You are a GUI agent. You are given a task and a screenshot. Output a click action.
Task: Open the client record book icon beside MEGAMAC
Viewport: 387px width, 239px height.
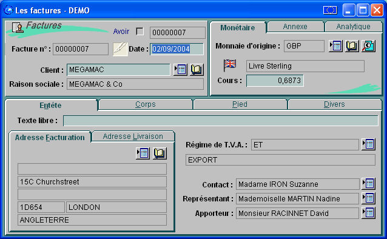pos(197,70)
